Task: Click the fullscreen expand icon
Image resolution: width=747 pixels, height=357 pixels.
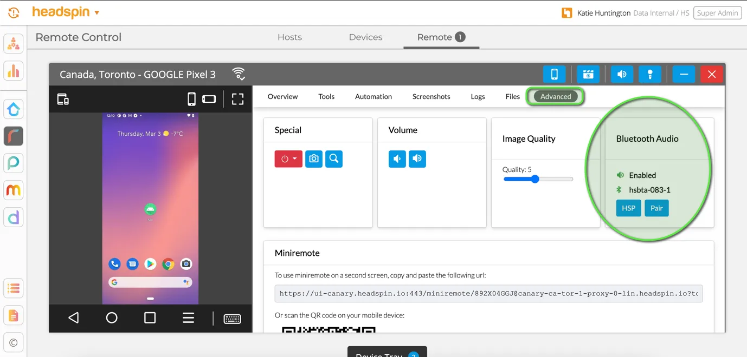Action: point(237,99)
